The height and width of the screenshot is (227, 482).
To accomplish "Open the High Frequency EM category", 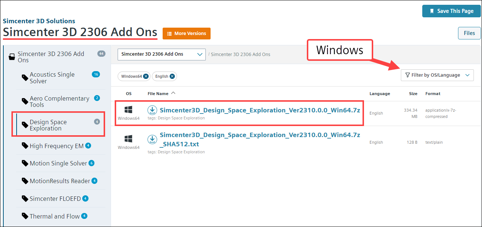I will point(56,146).
